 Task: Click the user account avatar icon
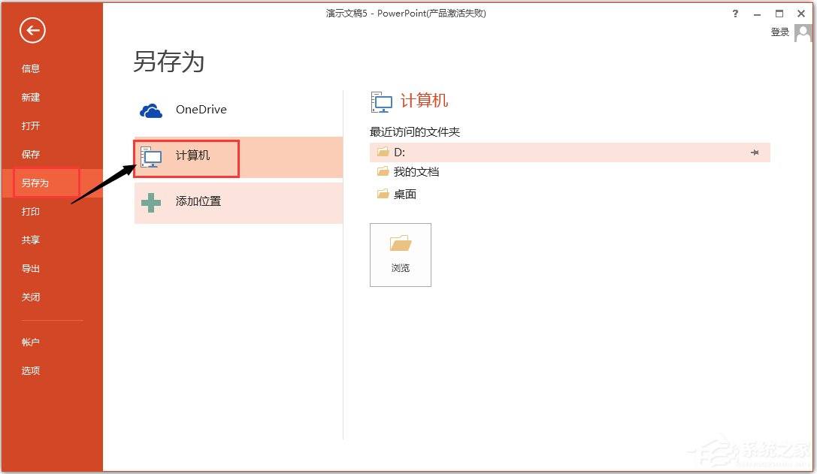pos(803,32)
